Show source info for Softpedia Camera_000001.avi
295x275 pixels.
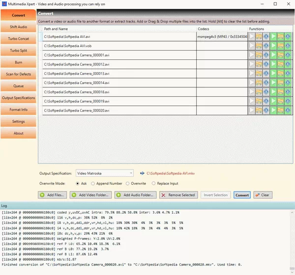266,55
